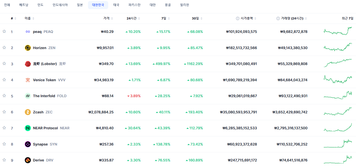Switch to the 일본 tab

[80, 5]
